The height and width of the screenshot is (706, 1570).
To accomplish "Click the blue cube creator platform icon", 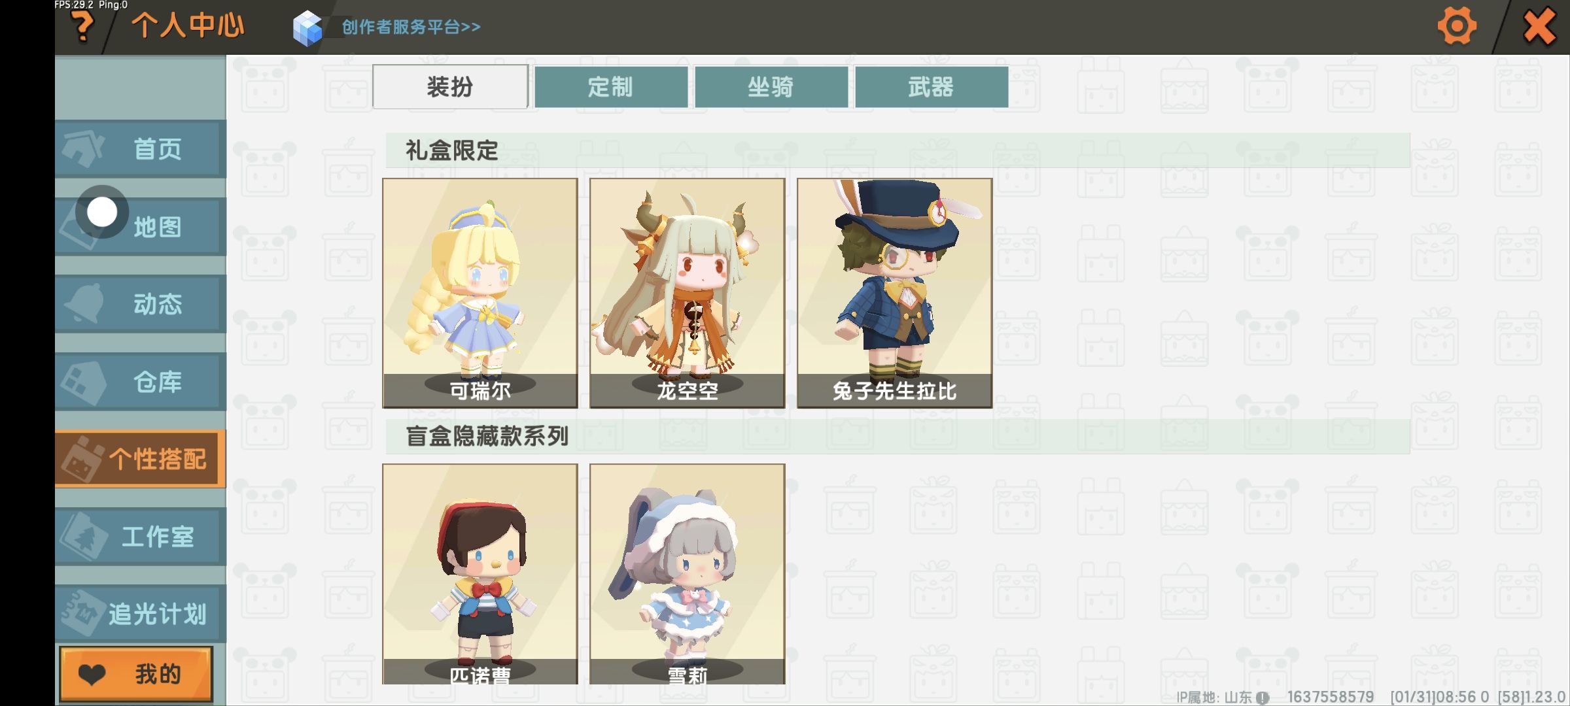I will point(307,29).
